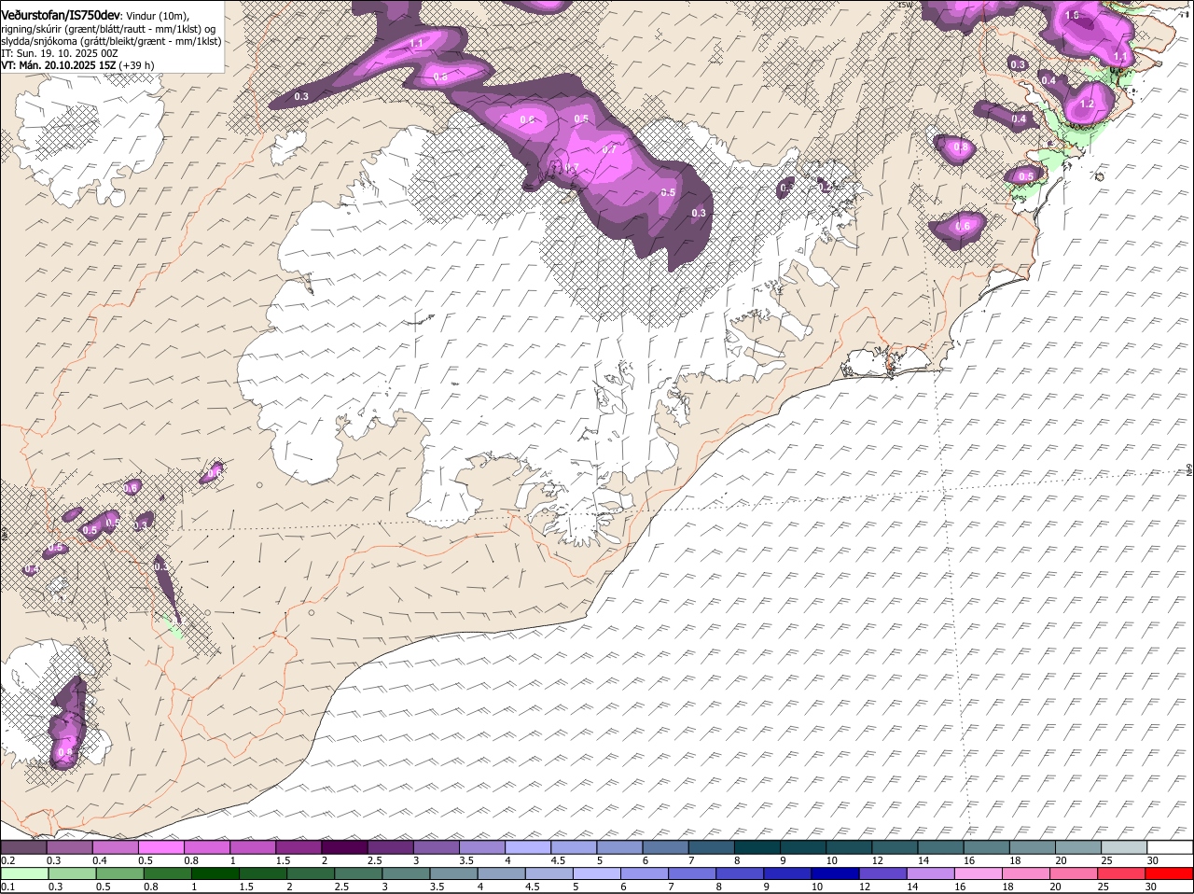Click upper legend swatch between 8 and 9

(x=757, y=847)
